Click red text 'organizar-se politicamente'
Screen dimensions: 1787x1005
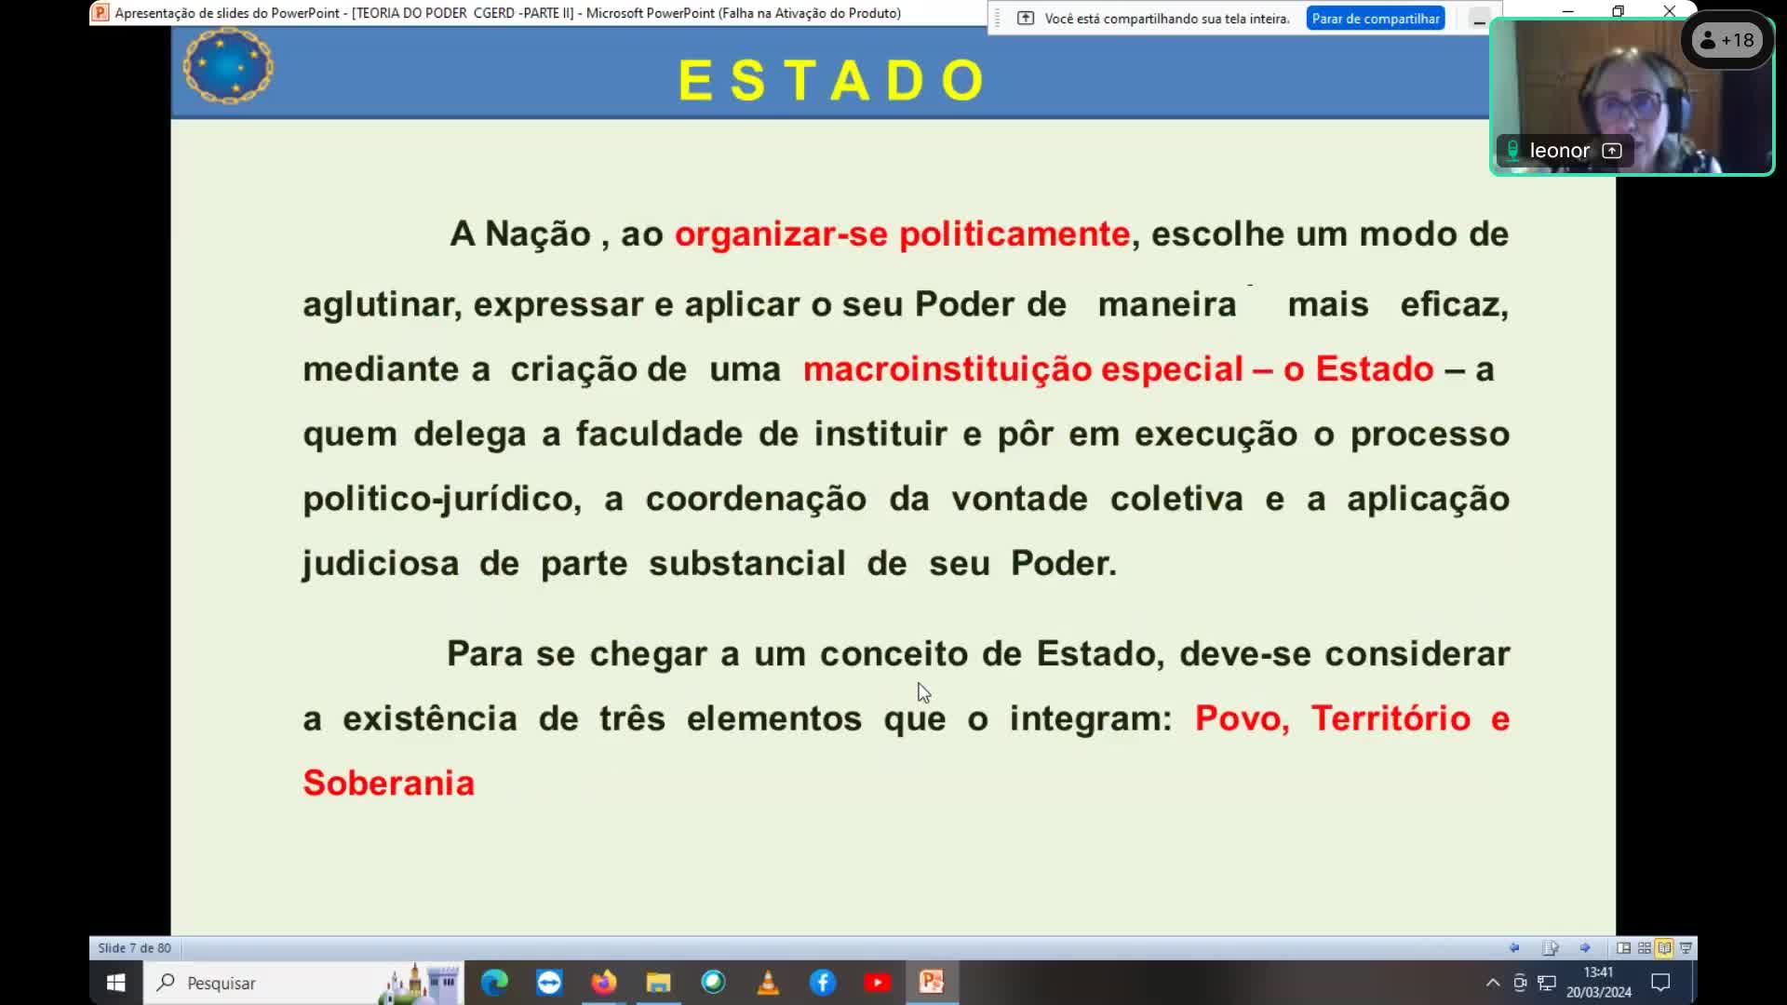pyautogui.click(x=902, y=234)
